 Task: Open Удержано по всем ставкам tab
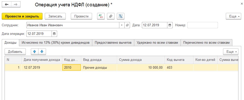157,43
